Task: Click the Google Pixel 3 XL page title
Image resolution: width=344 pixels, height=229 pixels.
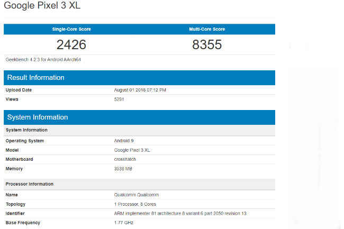Action: (x=42, y=5)
